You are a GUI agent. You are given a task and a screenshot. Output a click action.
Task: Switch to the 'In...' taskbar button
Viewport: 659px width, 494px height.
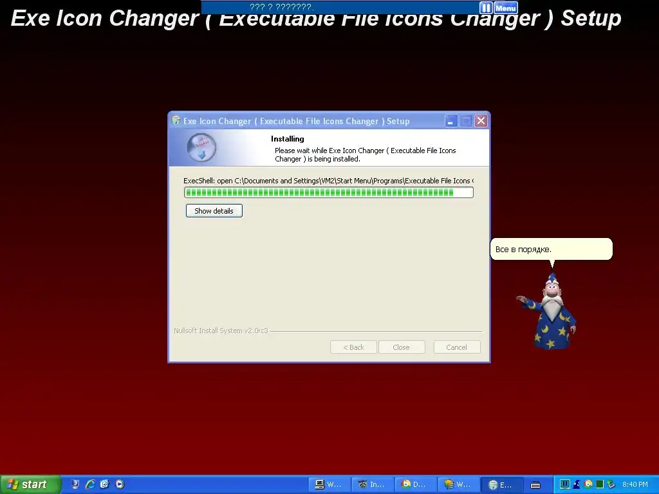click(x=373, y=485)
